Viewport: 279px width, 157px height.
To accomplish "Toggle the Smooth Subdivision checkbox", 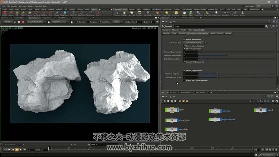I will tap(184, 49).
